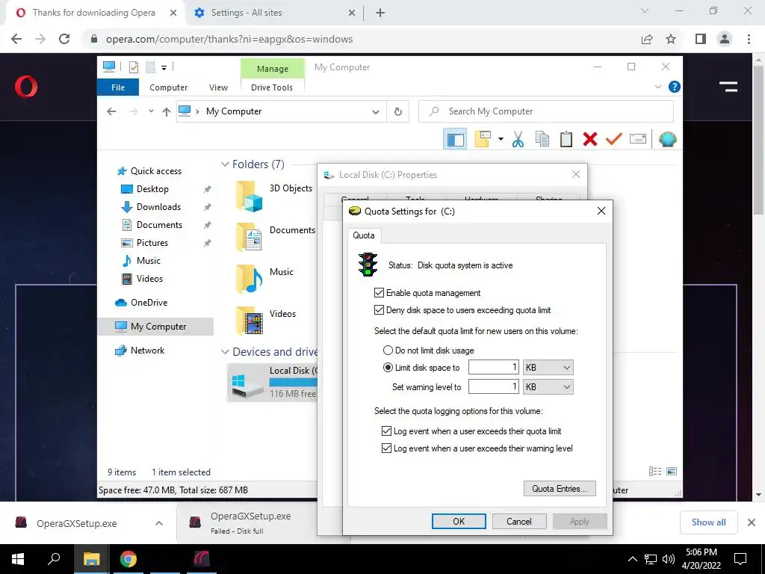Click OK in Quota Settings dialog
Screen dimensions: 765x574
(x=459, y=521)
